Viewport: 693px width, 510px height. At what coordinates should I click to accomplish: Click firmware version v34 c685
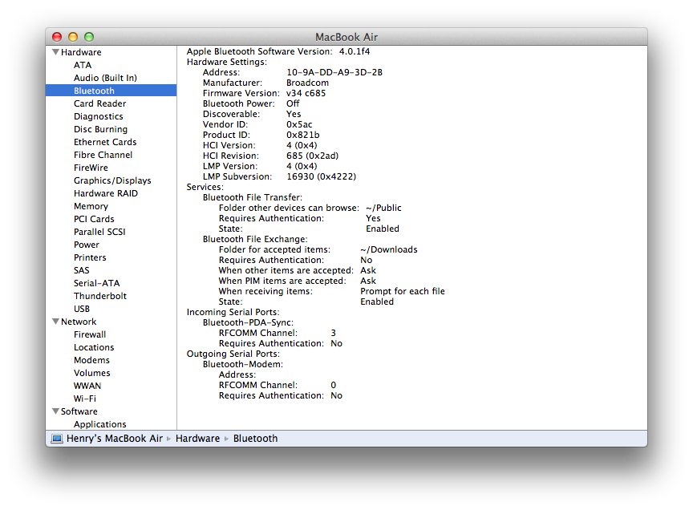306,93
